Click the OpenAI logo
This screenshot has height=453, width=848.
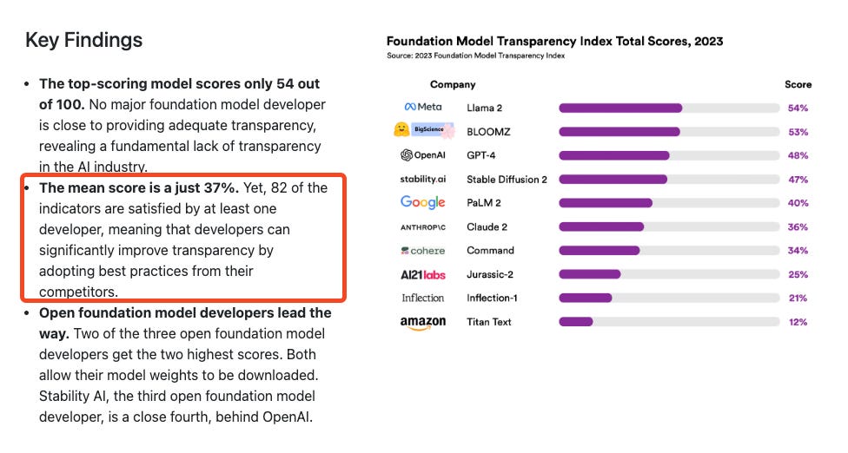pos(422,155)
